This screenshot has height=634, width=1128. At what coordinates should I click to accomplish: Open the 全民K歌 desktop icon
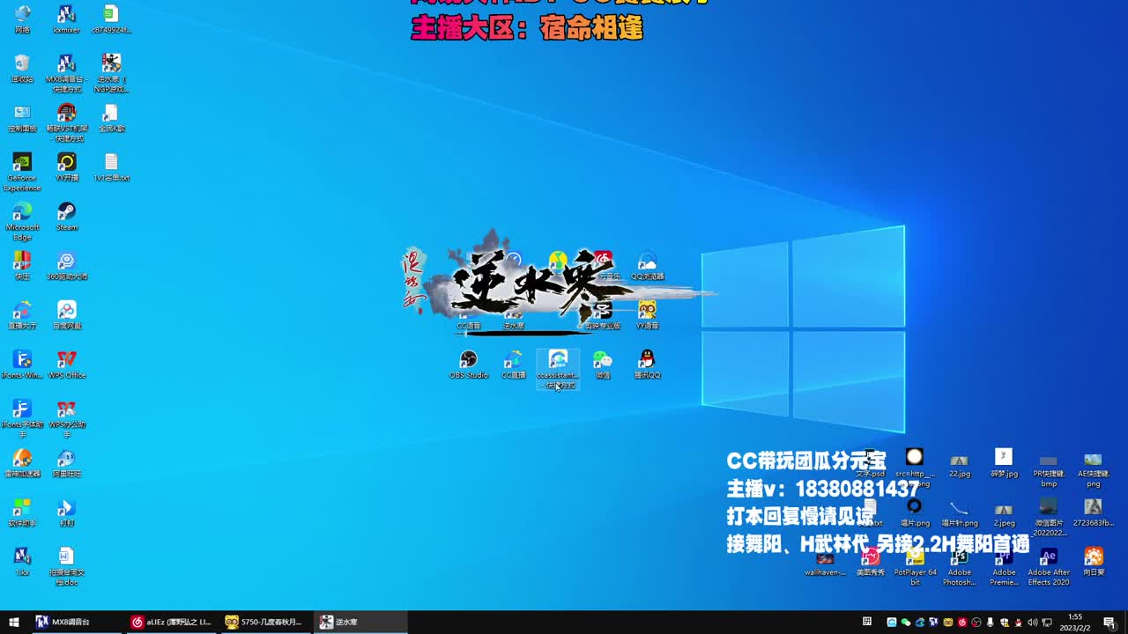(111, 117)
